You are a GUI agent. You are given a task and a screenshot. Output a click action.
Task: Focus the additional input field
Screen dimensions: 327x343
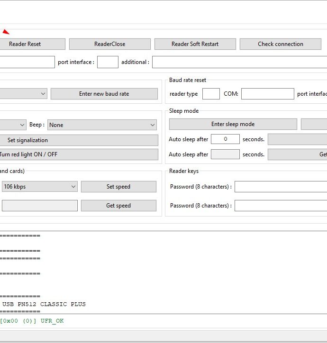[239, 62]
